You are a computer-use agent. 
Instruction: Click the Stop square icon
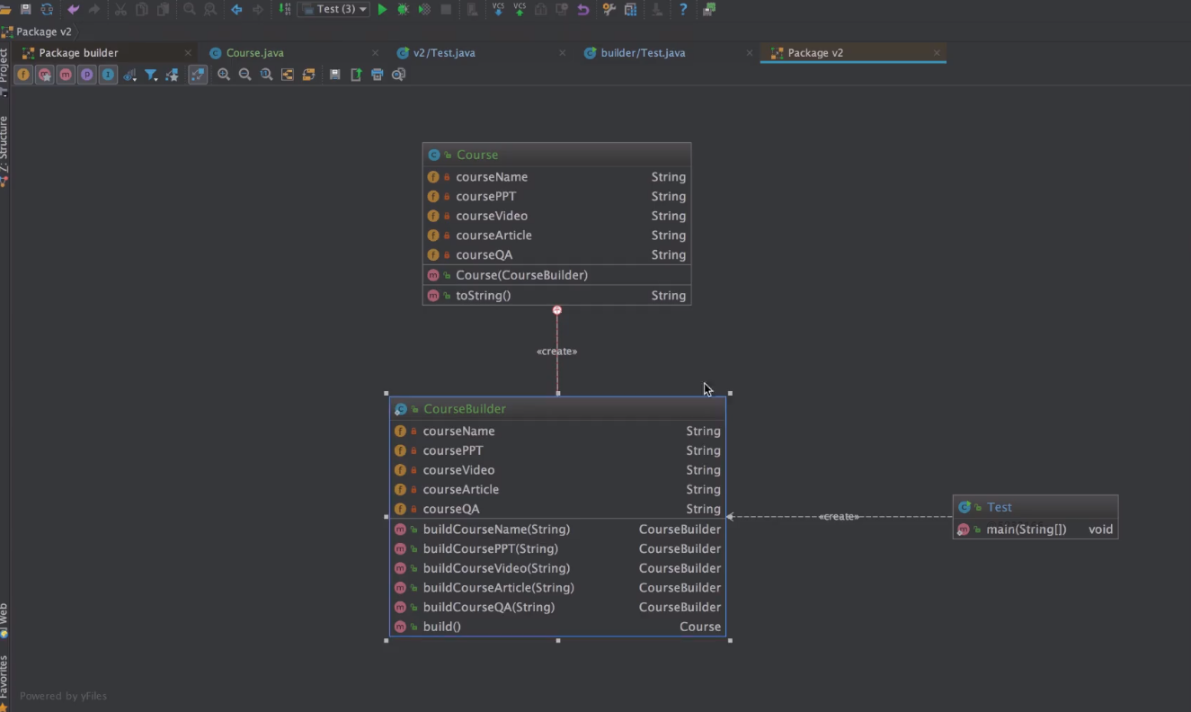[446, 9]
